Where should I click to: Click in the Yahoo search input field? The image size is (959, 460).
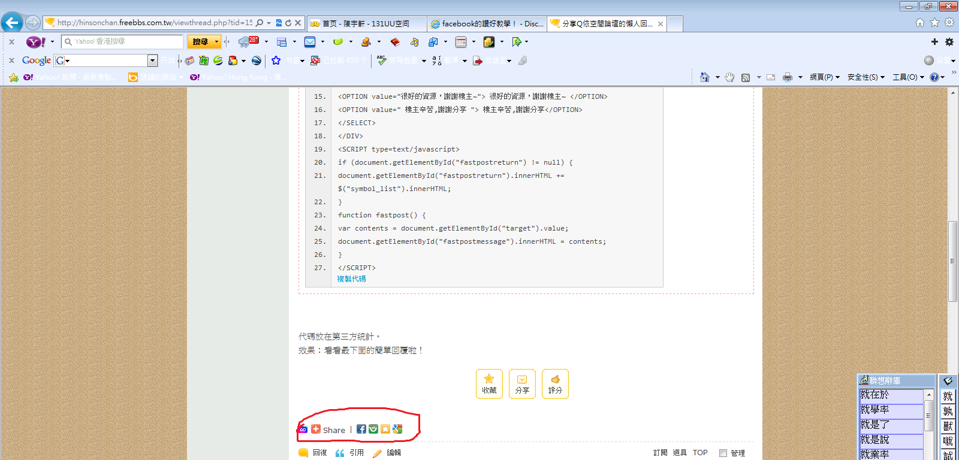pos(126,41)
